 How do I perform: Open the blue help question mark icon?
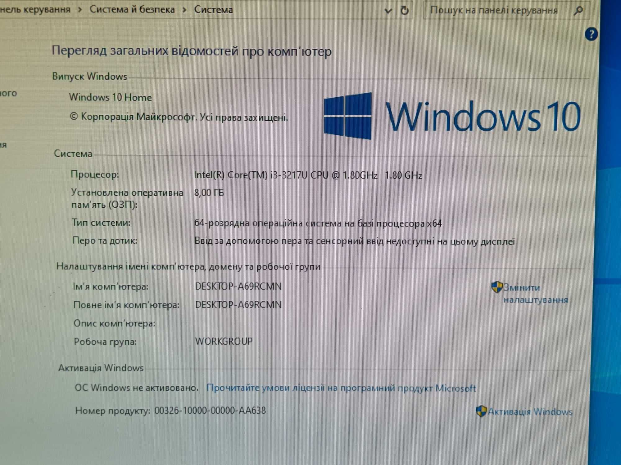click(591, 34)
